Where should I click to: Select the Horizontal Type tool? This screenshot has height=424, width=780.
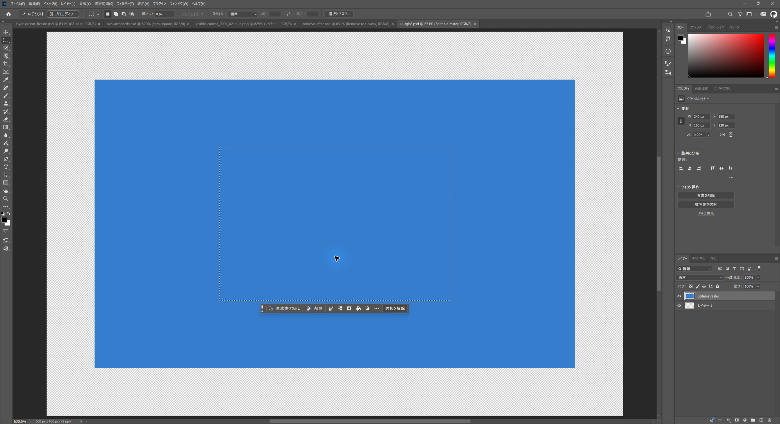6,167
